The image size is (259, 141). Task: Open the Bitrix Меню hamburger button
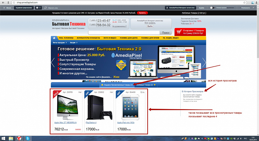[x=7, y=8]
